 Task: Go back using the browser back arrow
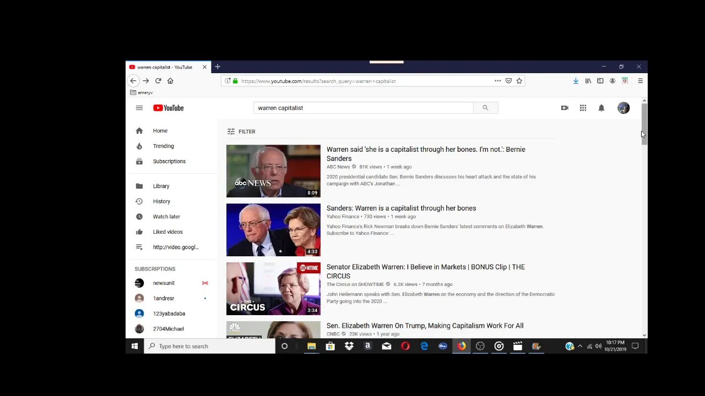(133, 81)
